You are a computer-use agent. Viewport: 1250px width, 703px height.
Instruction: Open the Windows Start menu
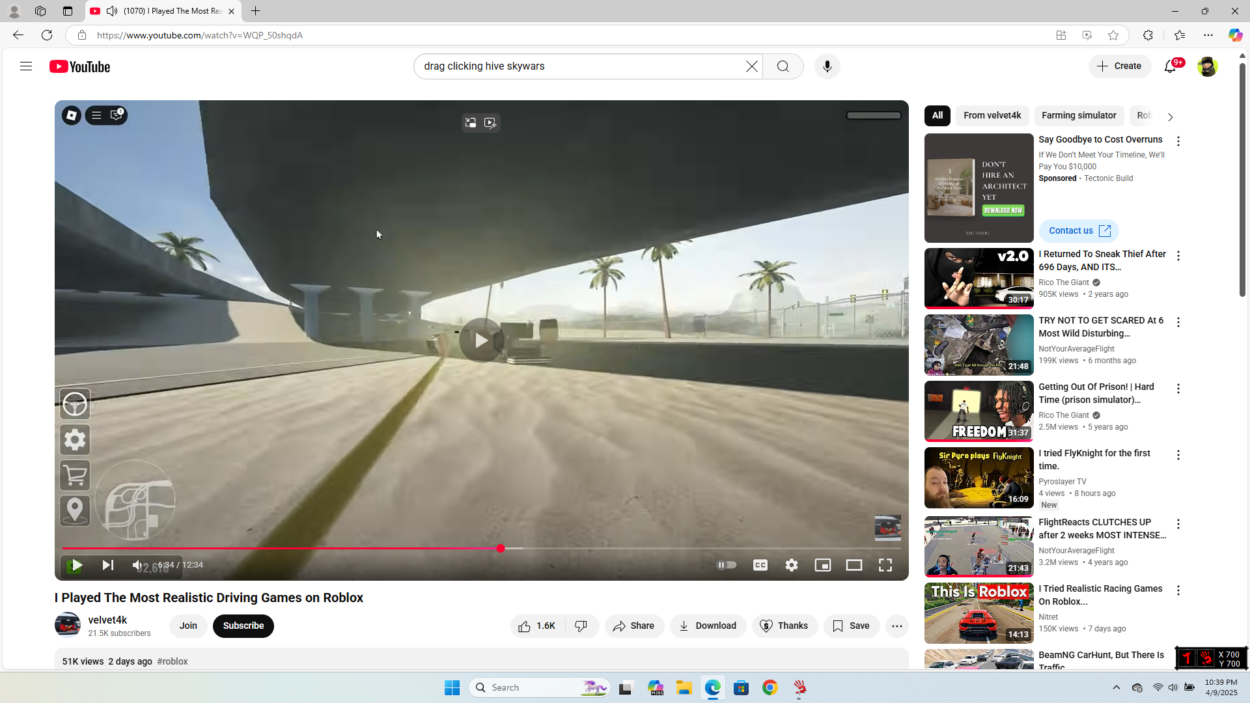(452, 687)
